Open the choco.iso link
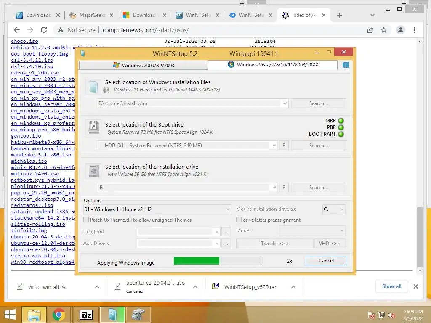 [24, 41]
